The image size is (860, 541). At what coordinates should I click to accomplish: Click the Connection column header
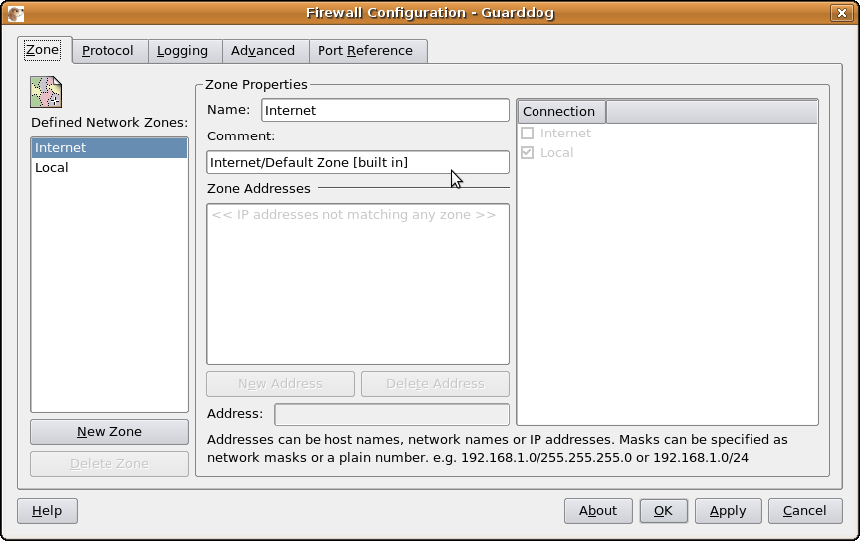[x=559, y=111]
